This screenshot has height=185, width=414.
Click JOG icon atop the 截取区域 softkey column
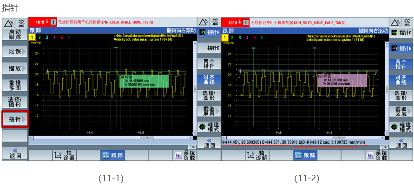click(407, 22)
